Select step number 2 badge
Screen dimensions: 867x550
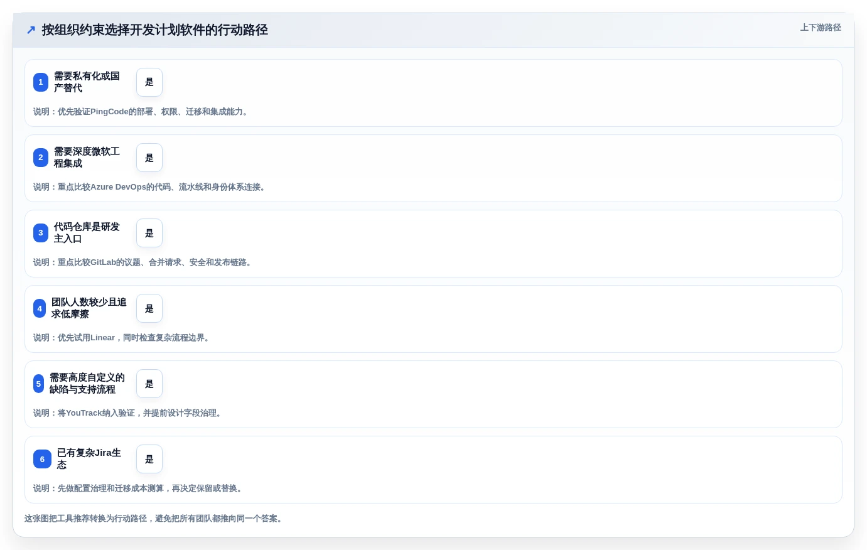41,158
